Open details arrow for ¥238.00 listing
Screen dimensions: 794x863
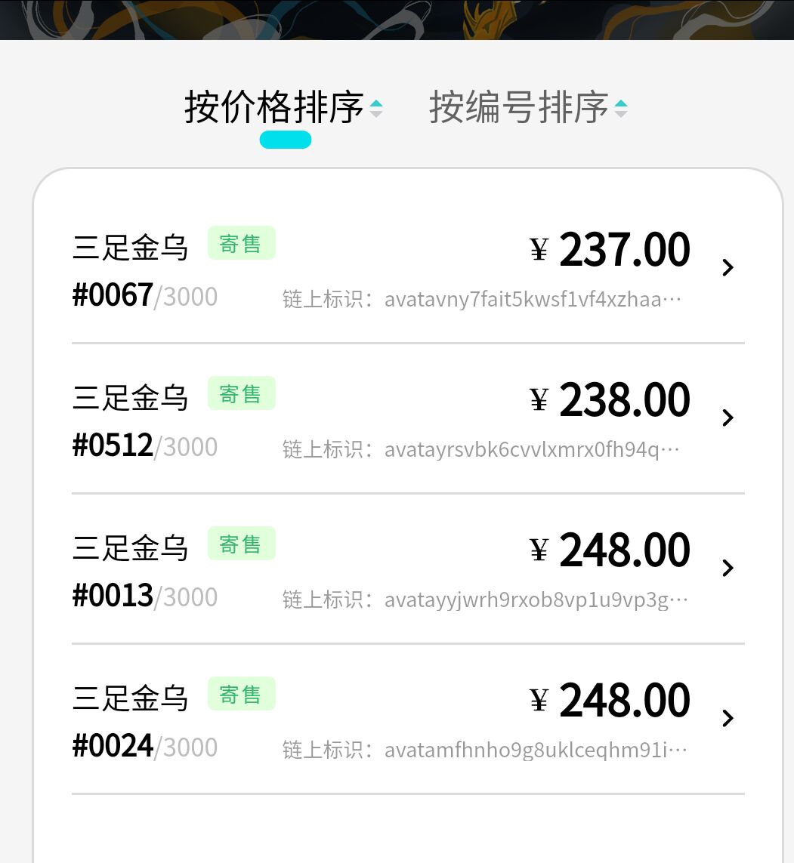click(x=728, y=418)
